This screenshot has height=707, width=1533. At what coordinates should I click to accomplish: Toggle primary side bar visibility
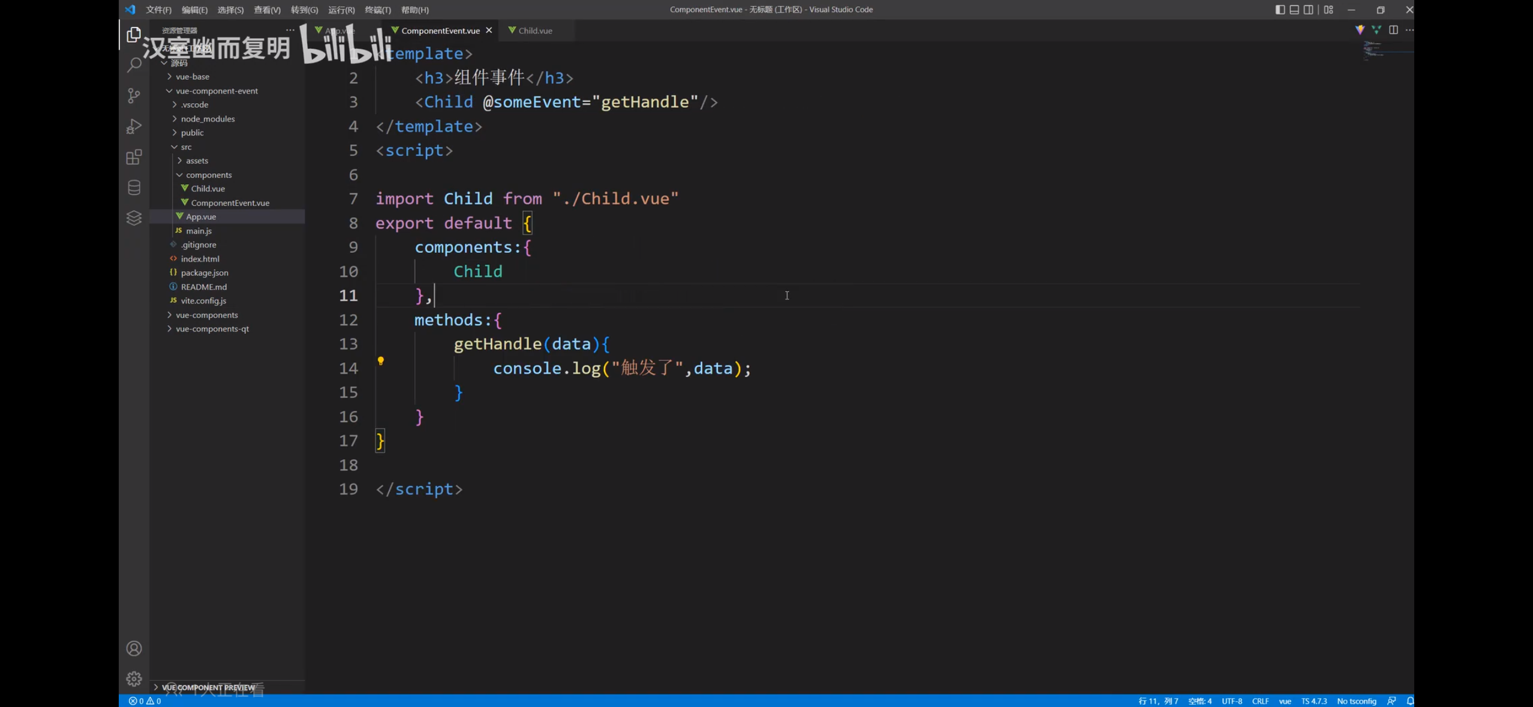pyautogui.click(x=1279, y=10)
